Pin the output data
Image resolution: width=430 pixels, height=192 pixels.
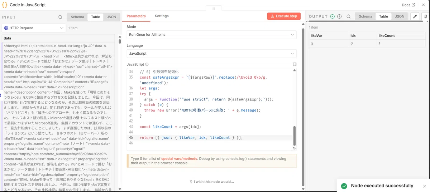[425, 16]
